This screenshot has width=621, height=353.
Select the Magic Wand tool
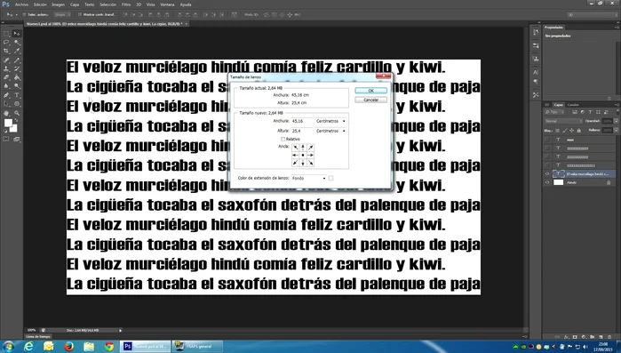tap(17, 43)
